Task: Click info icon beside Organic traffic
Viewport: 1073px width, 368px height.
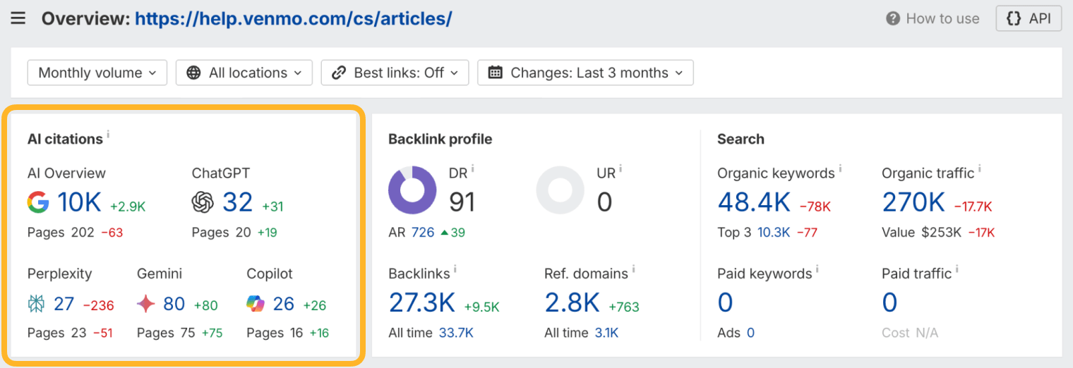Action: pos(980,168)
